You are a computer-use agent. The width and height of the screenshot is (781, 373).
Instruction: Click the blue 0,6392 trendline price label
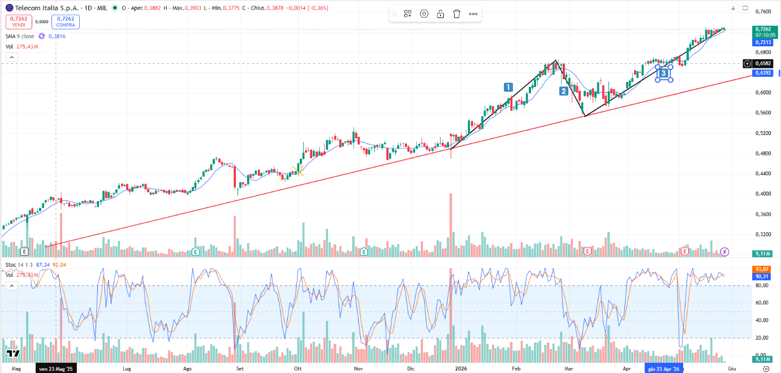[x=762, y=73]
